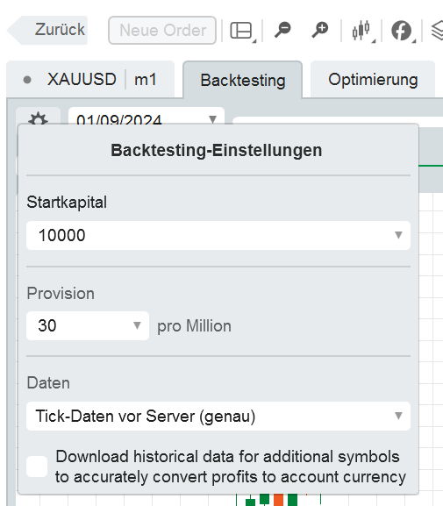The image size is (443, 506).
Task: Click the gear settings icon
Action: tap(38, 118)
